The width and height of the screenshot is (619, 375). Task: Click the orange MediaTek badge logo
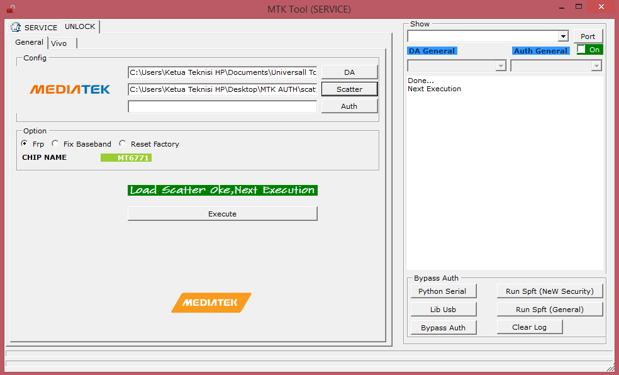tap(211, 303)
